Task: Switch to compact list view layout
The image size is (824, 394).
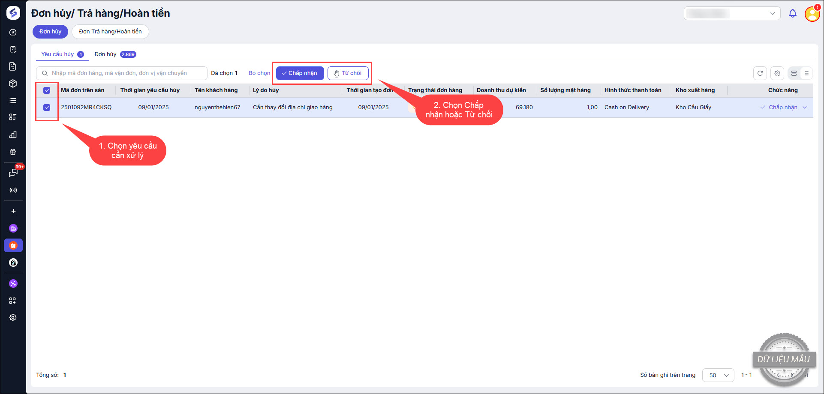Action: [x=806, y=73]
